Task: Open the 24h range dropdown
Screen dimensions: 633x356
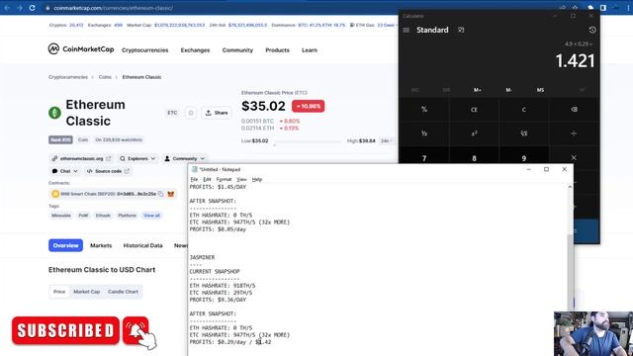Action: (x=387, y=140)
